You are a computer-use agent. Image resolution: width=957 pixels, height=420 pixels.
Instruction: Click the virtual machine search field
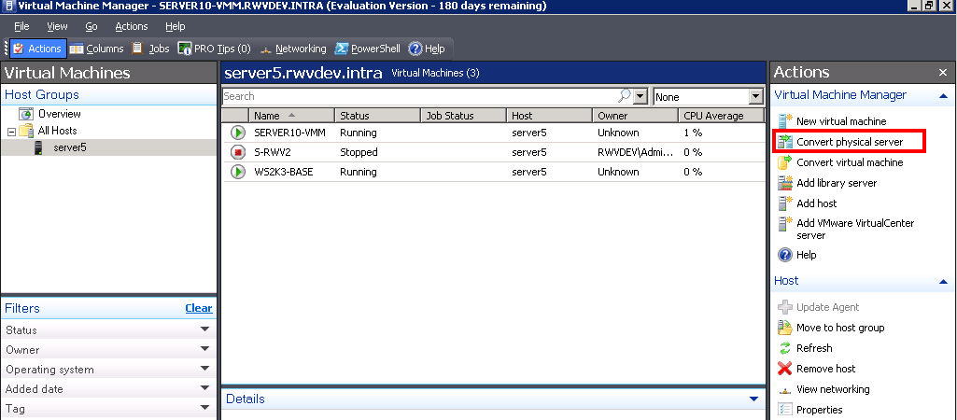click(419, 96)
